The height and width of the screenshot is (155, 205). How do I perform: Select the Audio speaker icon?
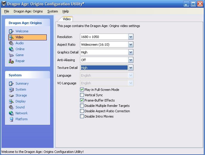point(11,43)
